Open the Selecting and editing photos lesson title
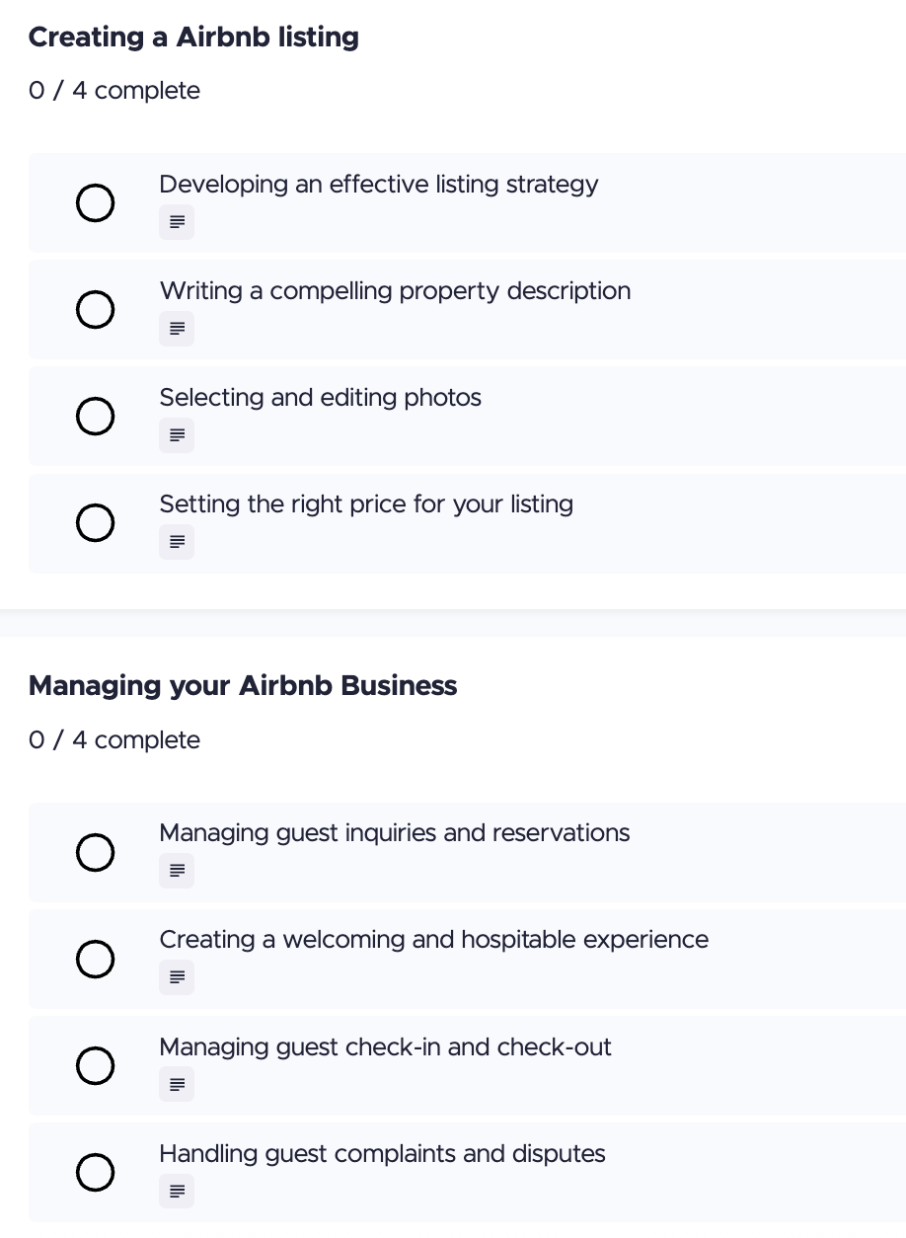 (x=321, y=398)
